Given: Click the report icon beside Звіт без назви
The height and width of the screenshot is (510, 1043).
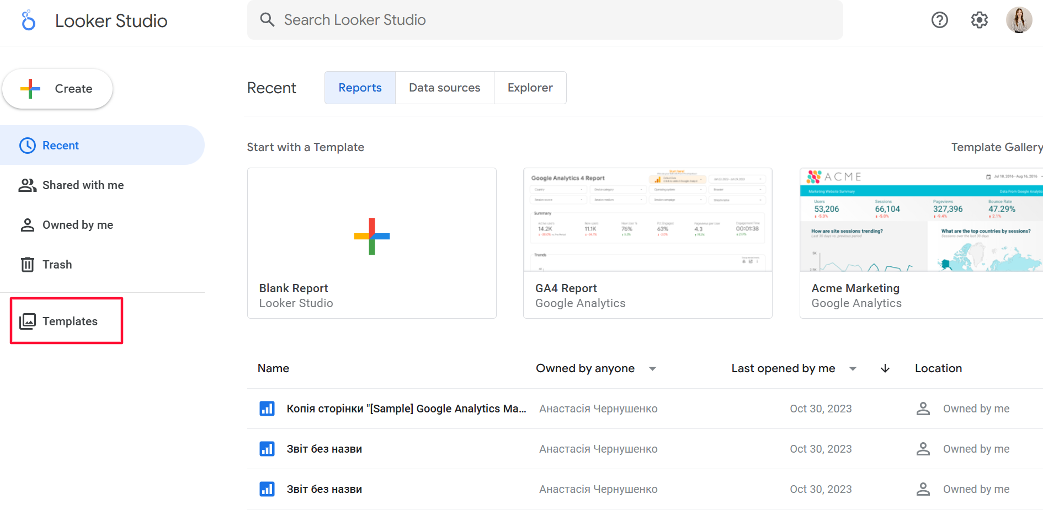Looking at the screenshot, I should click(x=267, y=449).
